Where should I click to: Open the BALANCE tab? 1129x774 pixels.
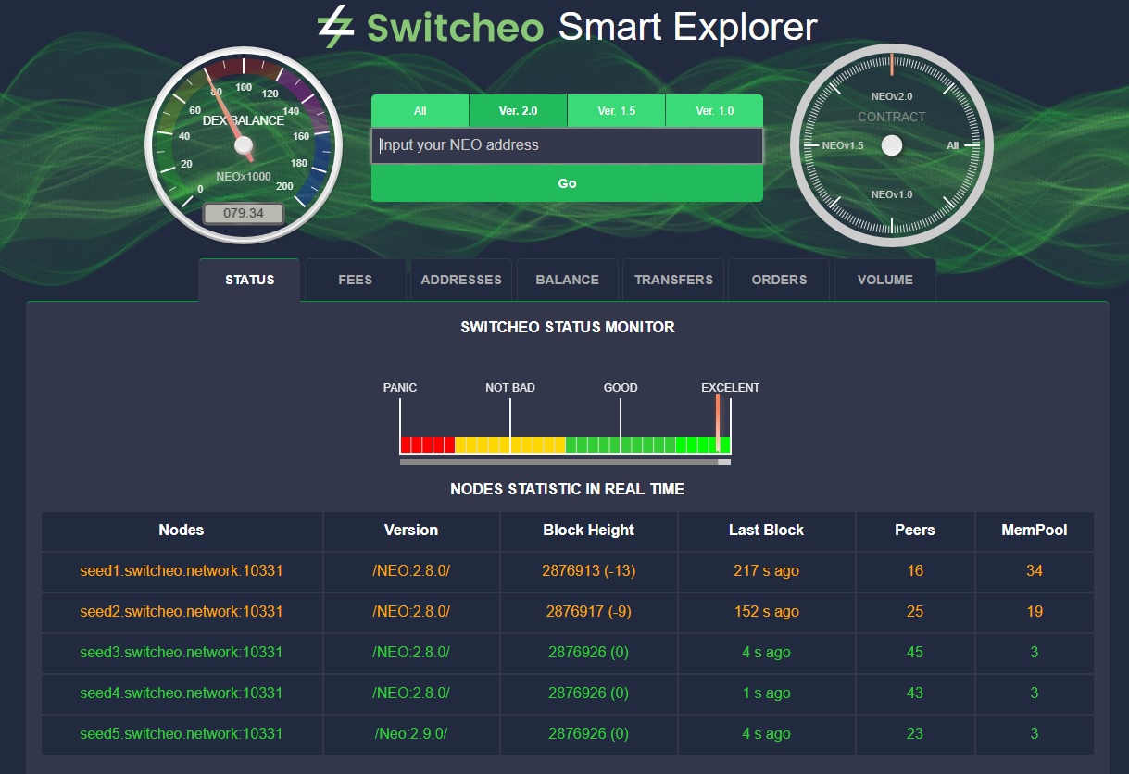(568, 280)
